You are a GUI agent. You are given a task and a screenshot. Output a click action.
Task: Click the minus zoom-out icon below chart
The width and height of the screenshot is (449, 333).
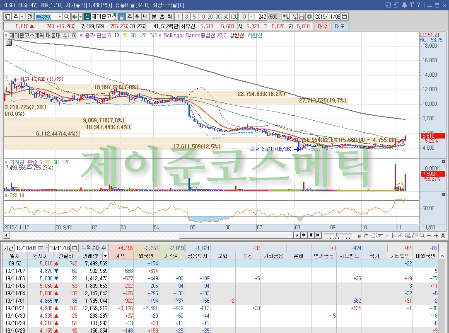point(429,235)
